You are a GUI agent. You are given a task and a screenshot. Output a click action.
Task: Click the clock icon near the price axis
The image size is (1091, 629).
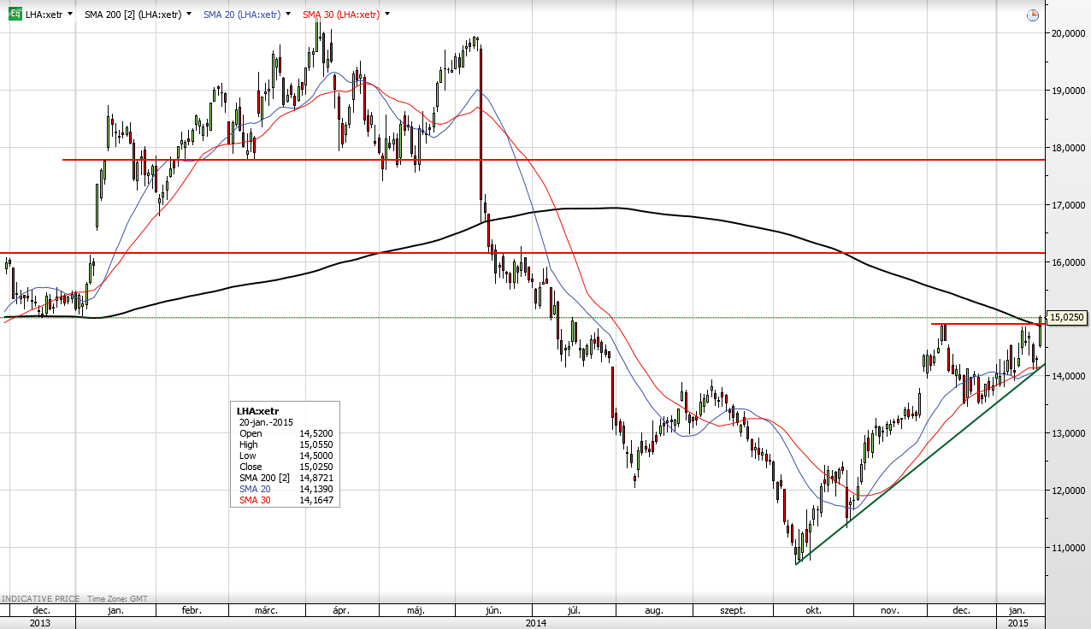1032,15
